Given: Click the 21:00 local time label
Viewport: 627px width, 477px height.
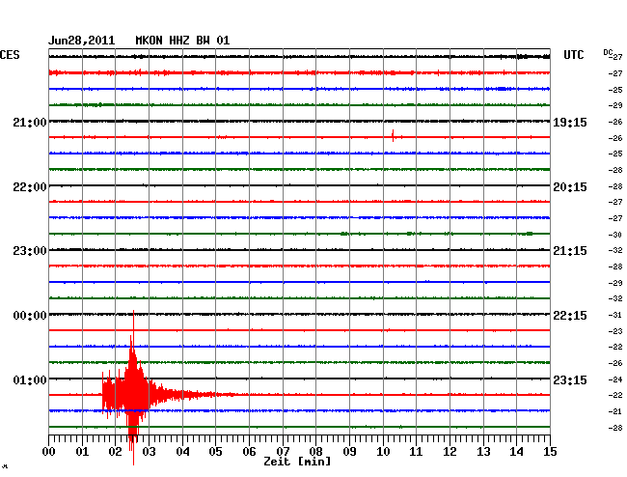Looking at the screenshot, I should pos(30,122).
